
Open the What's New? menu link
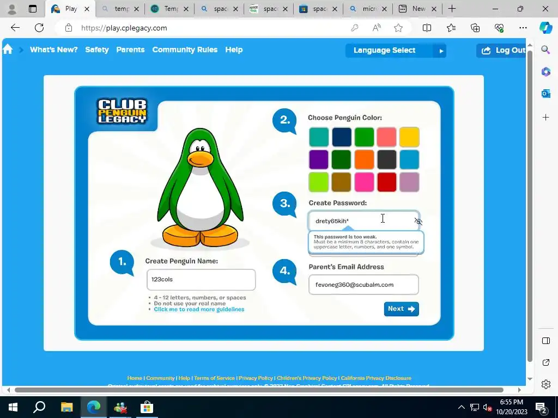54,50
